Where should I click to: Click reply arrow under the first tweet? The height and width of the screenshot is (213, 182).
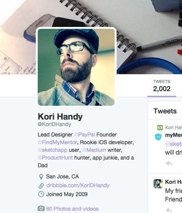(x=169, y=163)
